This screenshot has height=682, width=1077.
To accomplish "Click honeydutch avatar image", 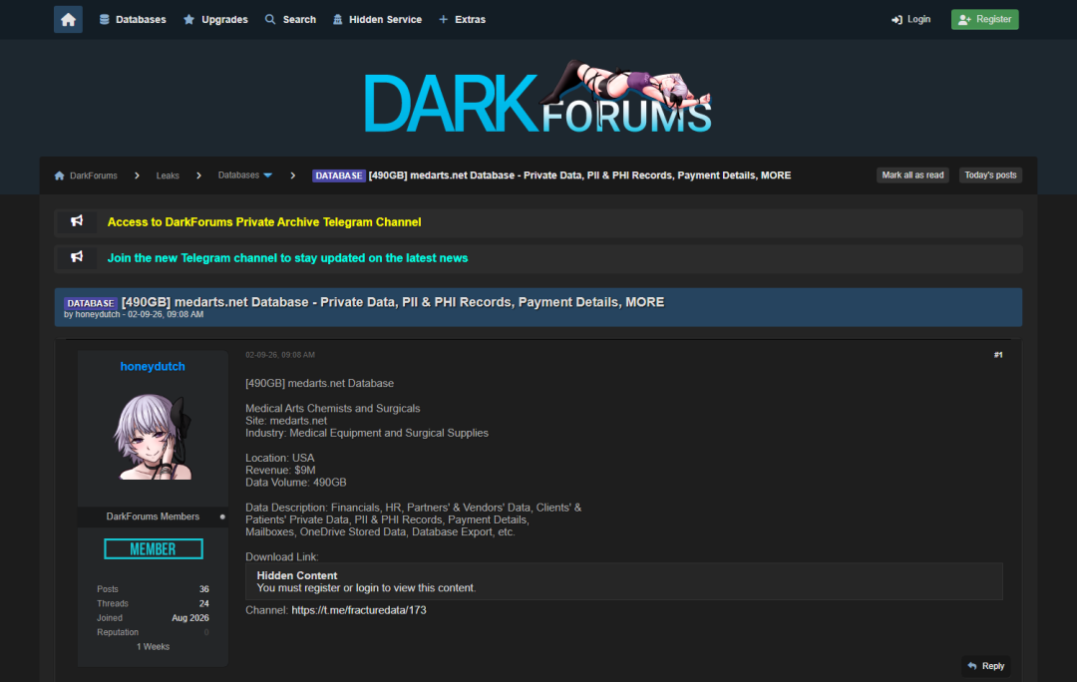I will coord(153,436).
